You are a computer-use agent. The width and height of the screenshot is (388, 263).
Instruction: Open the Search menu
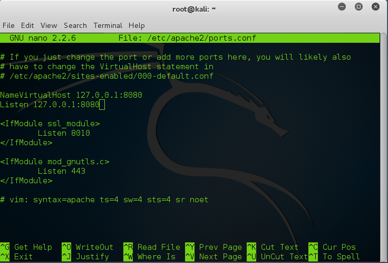(x=75, y=25)
